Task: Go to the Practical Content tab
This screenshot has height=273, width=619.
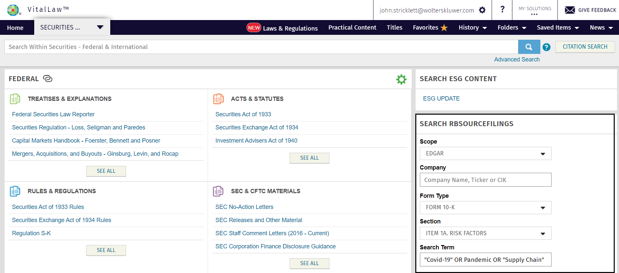Action: coord(352,28)
